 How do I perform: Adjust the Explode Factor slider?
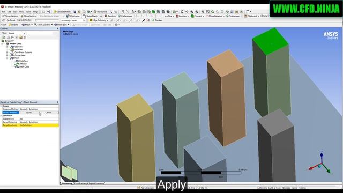(x=47, y=20)
